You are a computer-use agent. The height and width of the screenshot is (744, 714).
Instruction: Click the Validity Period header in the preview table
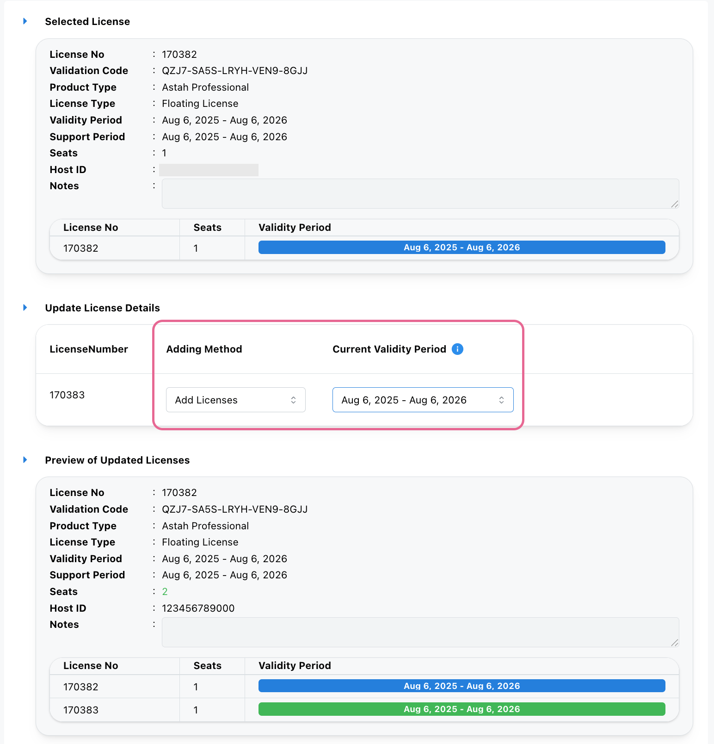[295, 666]
